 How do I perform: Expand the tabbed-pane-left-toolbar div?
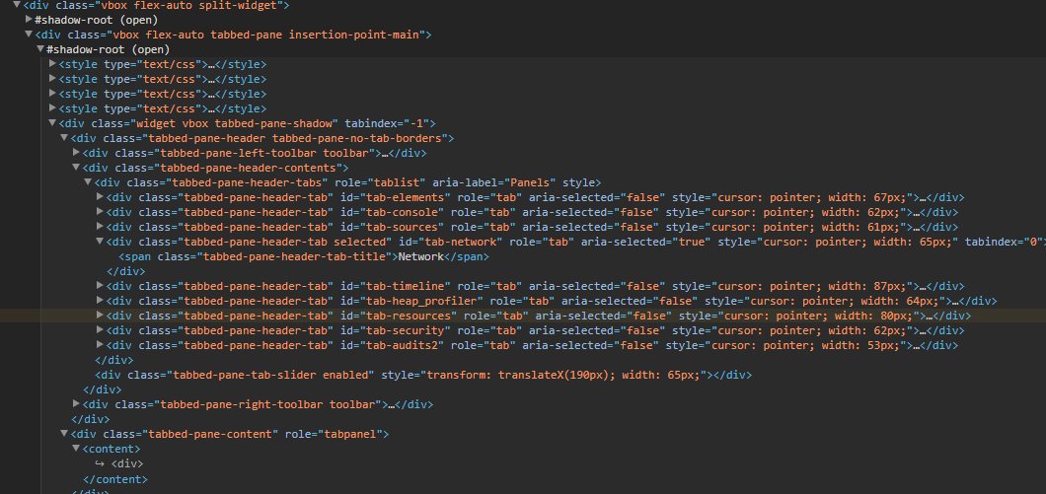click(x=77, y=153)
